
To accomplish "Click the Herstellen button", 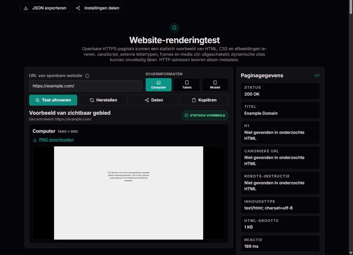I will (x=104, y=100).
